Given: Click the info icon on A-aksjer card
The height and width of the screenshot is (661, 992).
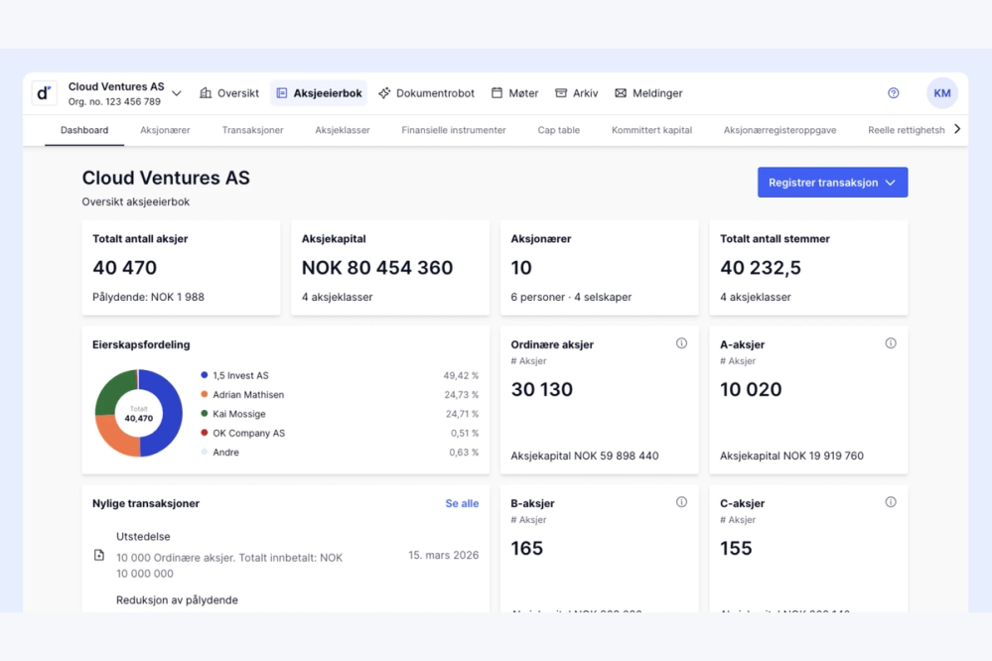Looking at the screenshot, I should tap(891, 343).
